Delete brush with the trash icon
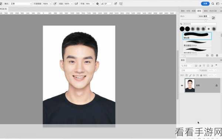 [x=217, y=55]
